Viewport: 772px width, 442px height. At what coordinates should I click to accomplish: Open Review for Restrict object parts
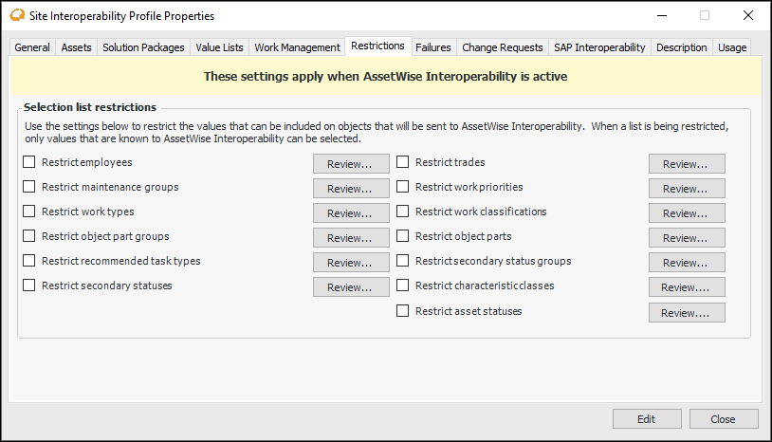click(x=687, y=238)
